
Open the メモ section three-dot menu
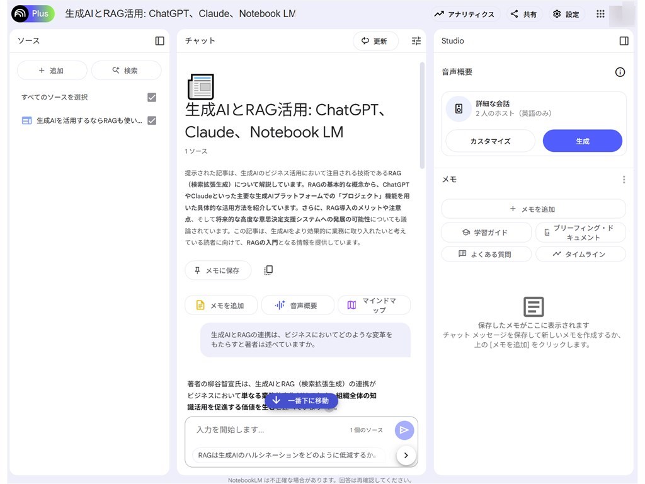pyautogui.click(x=624, y=180)
